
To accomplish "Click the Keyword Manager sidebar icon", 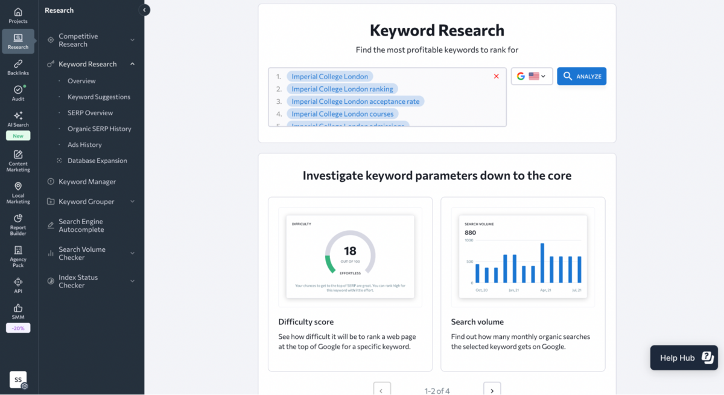I will (51, 181).
